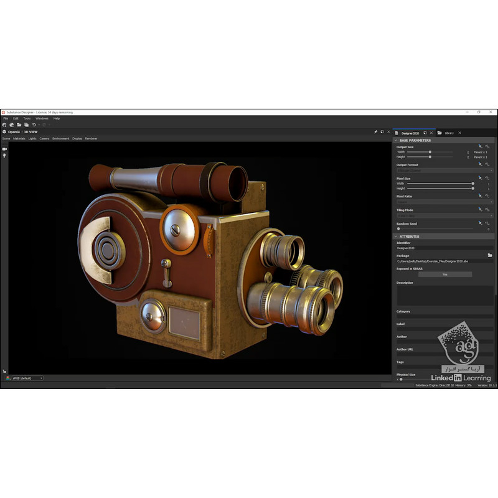Open the Environment menu in the 3D view
This screenshot has width=498, height=498.
61,138
